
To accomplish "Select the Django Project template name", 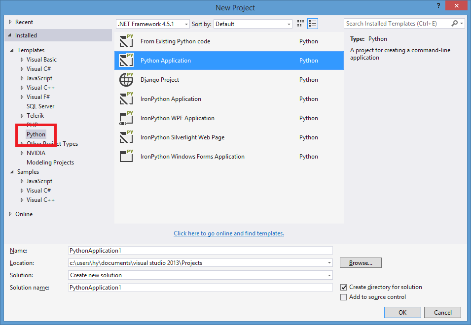I will point(160,80).
